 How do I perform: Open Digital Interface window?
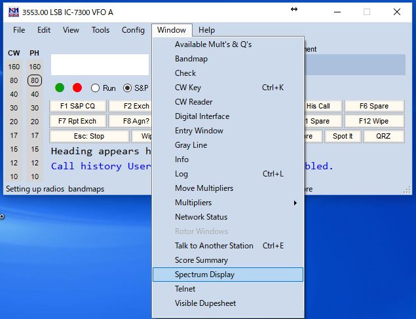228,116
